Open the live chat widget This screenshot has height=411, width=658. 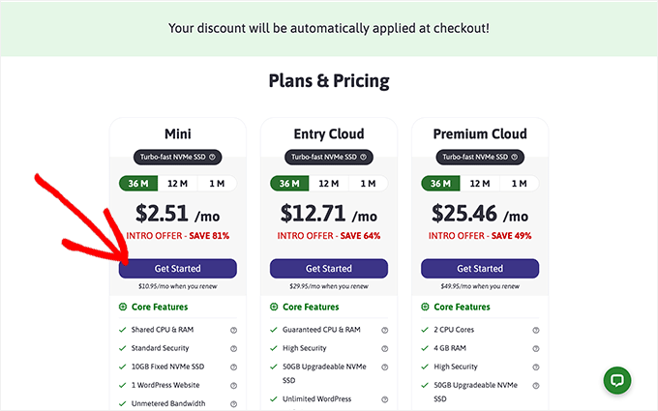point(619,380)
